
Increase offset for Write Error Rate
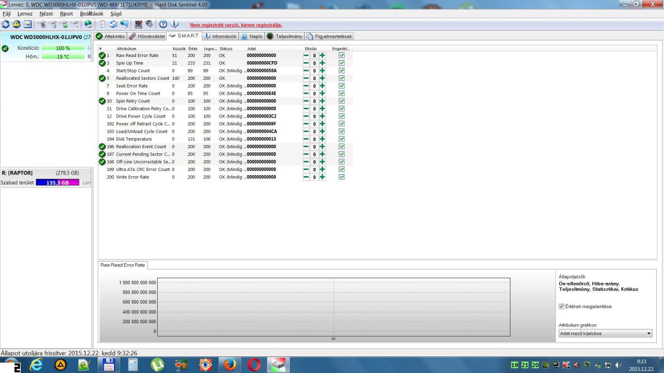tap(322, 177)
